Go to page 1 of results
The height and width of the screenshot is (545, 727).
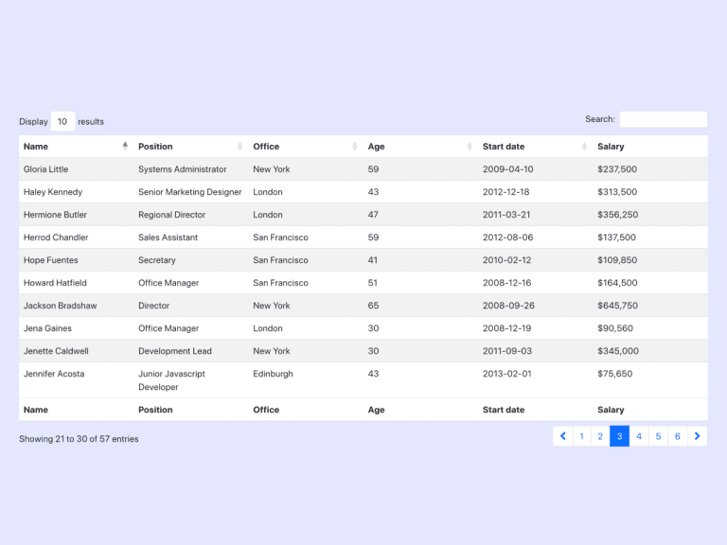coord(582,436)
